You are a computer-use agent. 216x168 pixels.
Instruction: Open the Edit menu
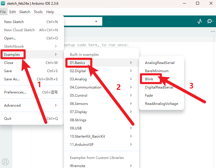click(x=13, y=12)
